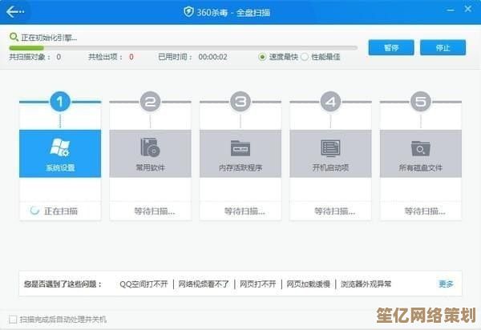
Task: Click the 常用软件 software disc icon
Action: [150, 147]
